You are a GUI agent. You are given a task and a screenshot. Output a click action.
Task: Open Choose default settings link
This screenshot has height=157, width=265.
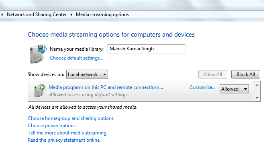(76, 58)
